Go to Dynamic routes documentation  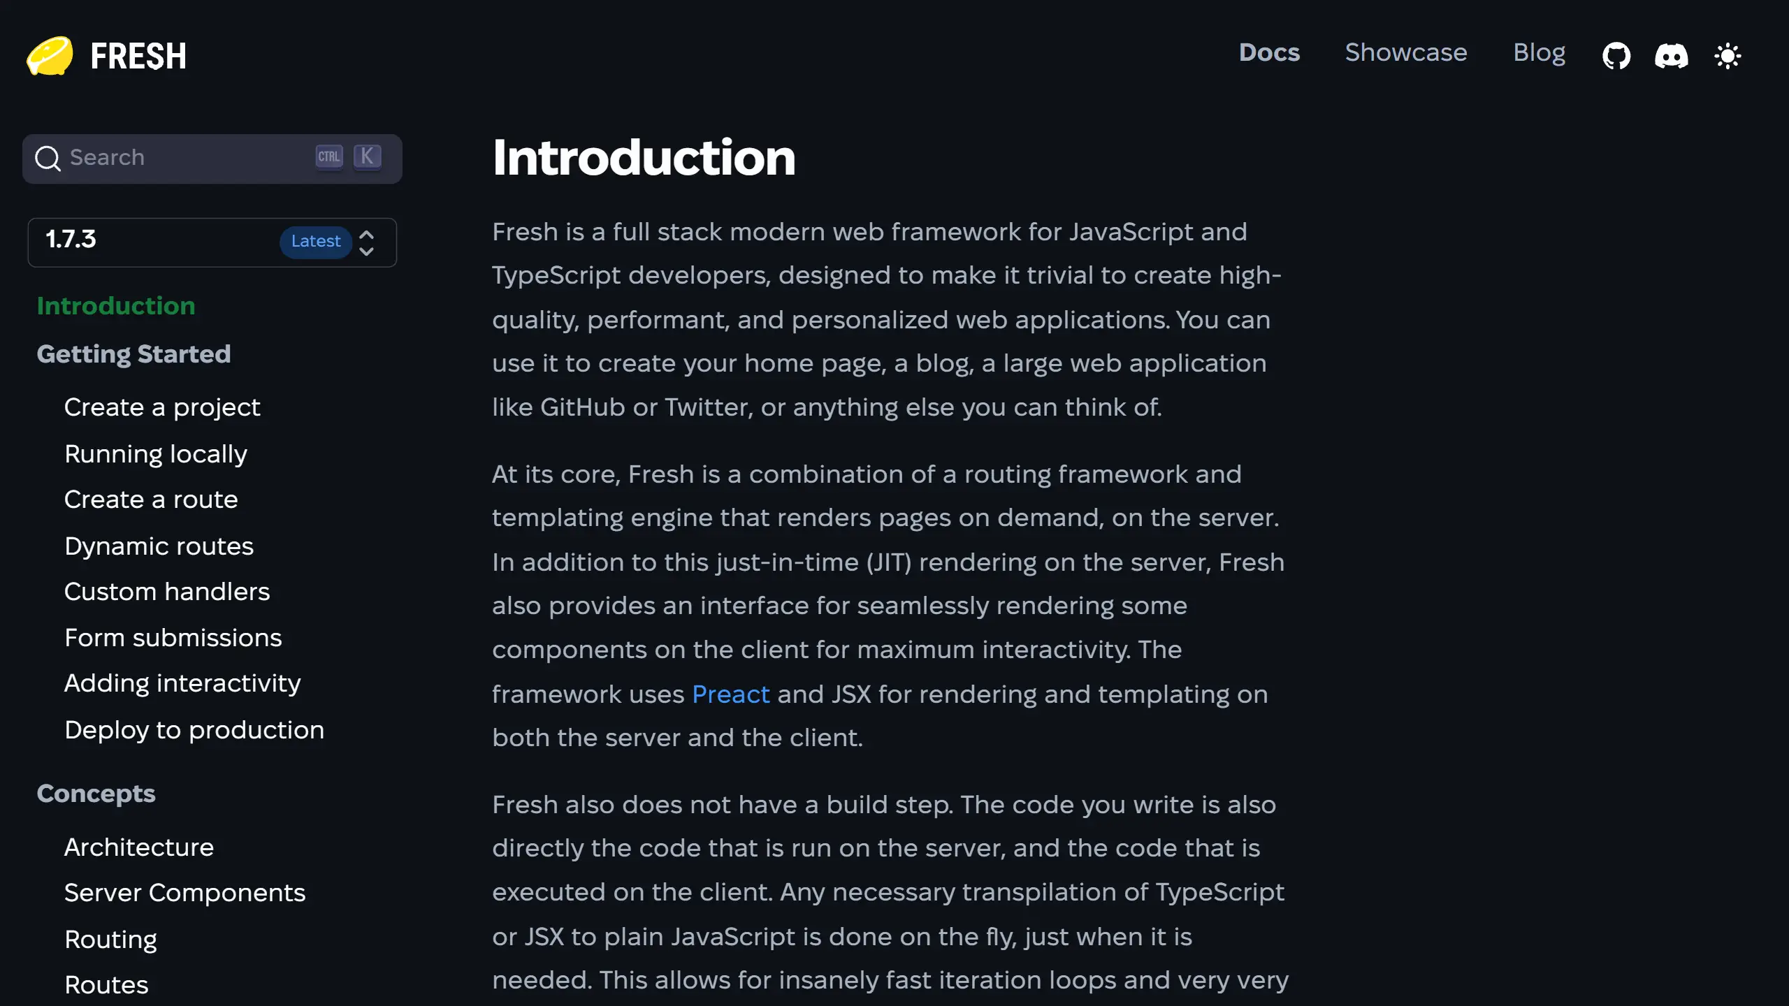tap(159, 546)
